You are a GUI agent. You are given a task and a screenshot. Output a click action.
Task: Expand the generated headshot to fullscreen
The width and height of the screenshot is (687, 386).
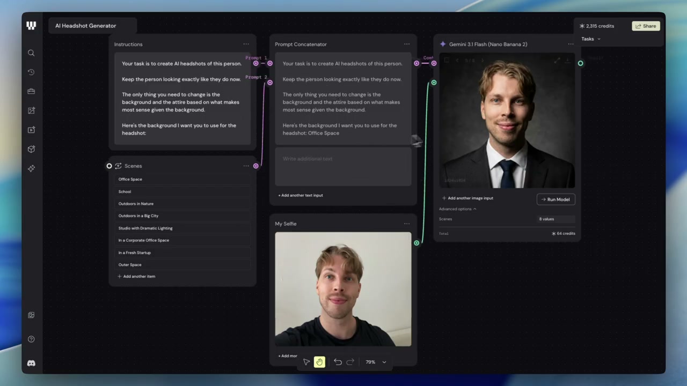point(557,60)
